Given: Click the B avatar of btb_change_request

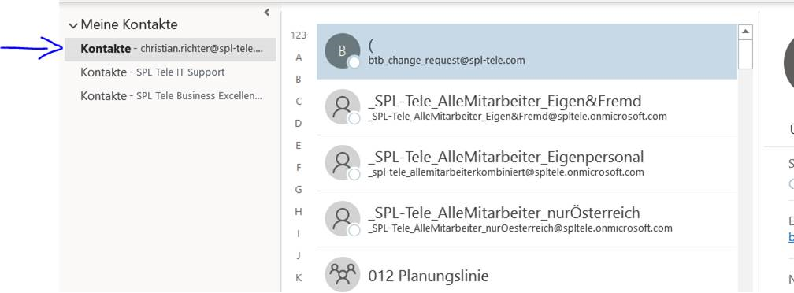Looking at the screenshot, I should (343, 51).
